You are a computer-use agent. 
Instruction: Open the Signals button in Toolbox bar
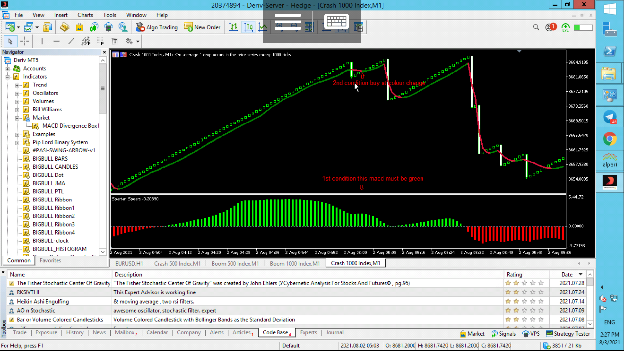tap(504, 334)
